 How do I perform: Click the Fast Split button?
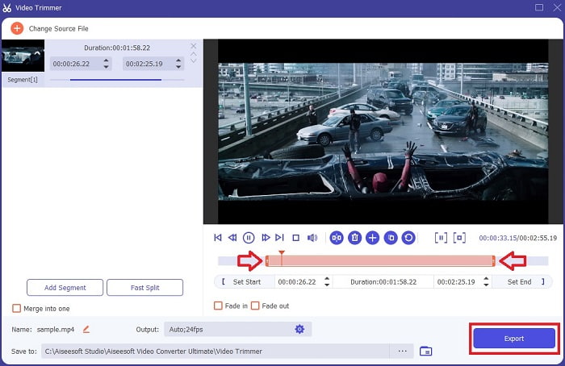pos(144,288)
